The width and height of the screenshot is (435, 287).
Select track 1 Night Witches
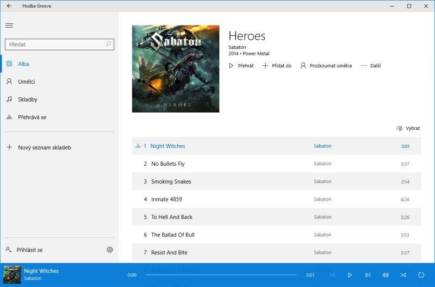pyautogui.click(x=277, y=146)
